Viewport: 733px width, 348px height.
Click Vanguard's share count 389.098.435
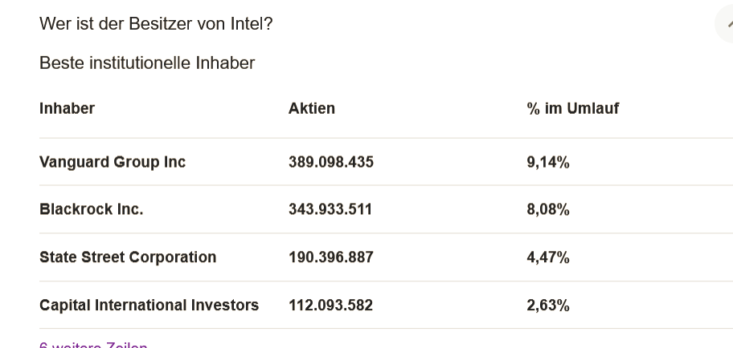point(331,162)
